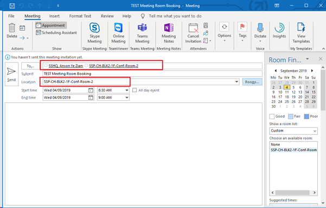
Task: Expand the Location dropdown arrow
Action: (x=236, y=82)
